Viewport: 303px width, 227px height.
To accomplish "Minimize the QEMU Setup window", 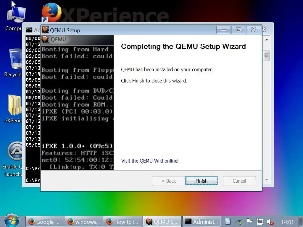I will (223, 30).
